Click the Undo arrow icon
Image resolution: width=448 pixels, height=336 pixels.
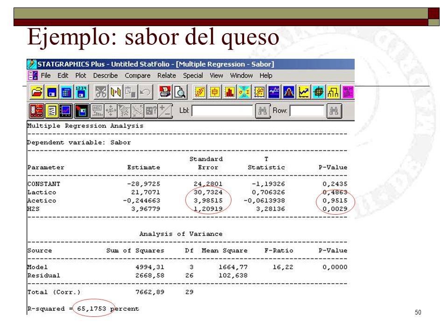[145, 92]
